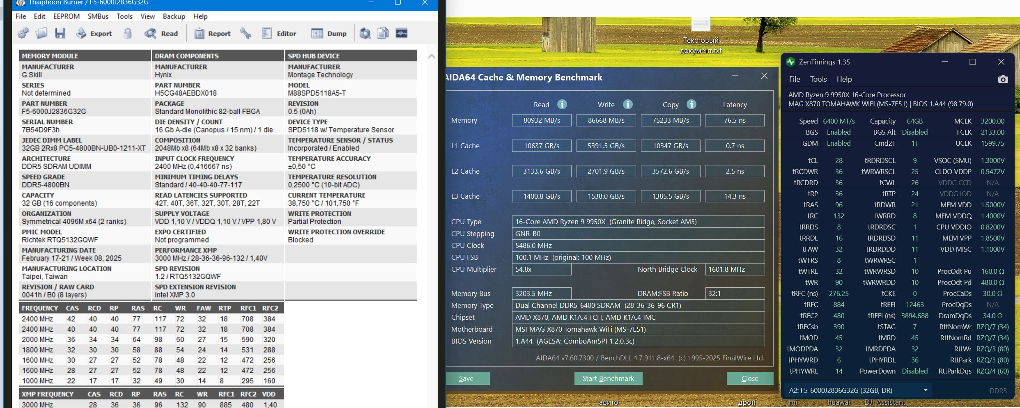1020x408 pixels.
Task: Click the RttParkDqs value RZQ/4 (60)
Action: click(992, 371)
